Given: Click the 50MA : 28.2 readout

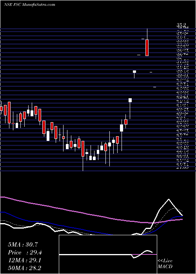Looking at the screenshot, I should (x=25, y=268).
